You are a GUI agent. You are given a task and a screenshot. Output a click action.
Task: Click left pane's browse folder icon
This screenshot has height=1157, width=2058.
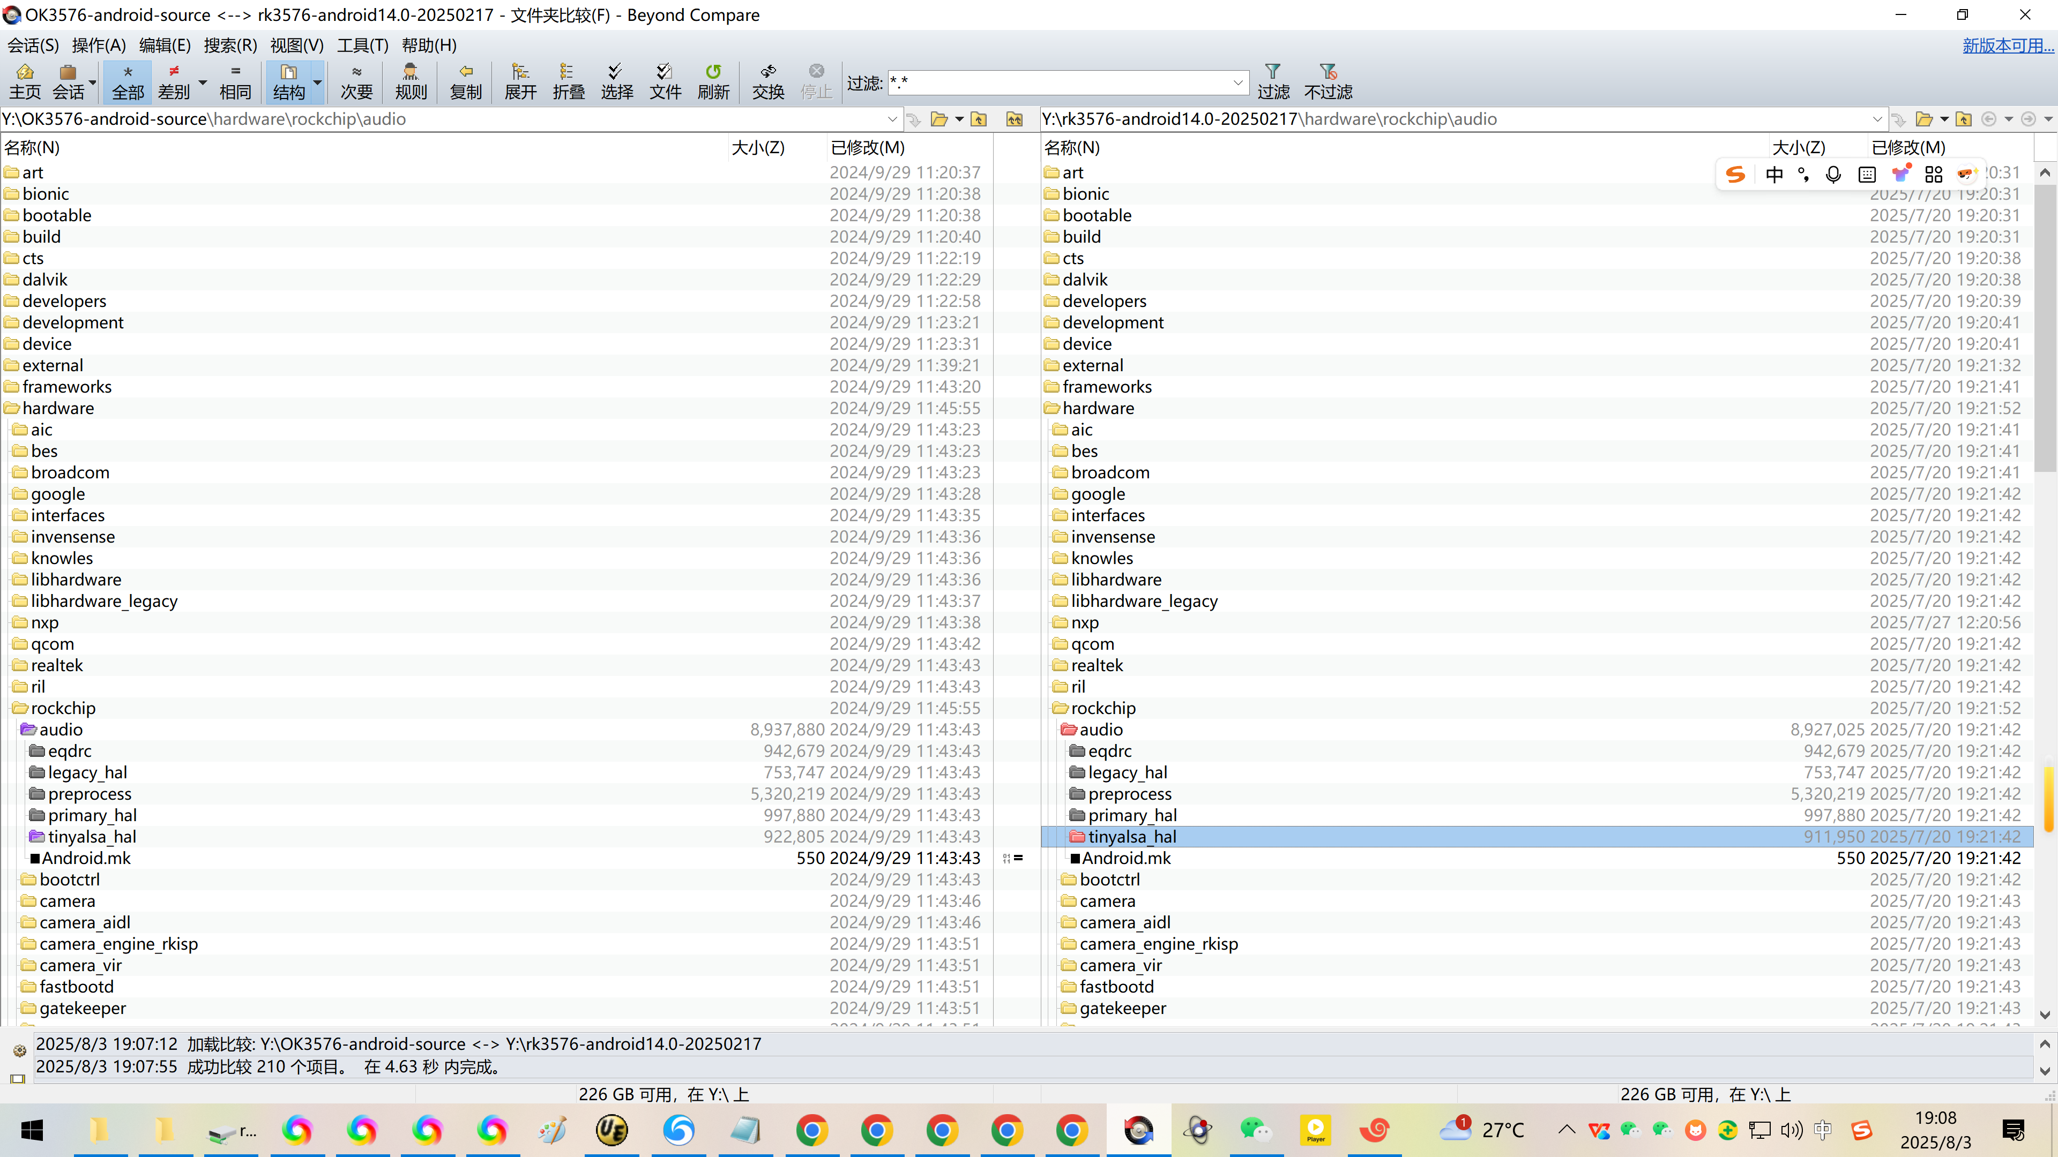coord(939,120)
